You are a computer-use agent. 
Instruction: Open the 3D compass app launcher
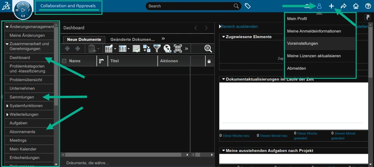click(23, 10)
